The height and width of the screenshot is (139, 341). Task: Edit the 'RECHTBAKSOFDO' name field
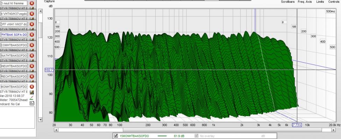14,76
